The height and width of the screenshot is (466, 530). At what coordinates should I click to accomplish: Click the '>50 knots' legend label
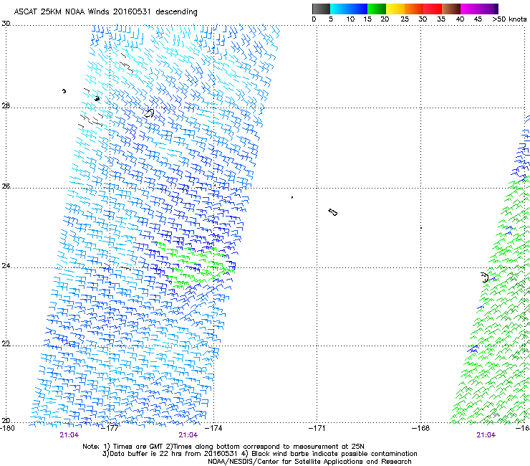tap(509, 19)
